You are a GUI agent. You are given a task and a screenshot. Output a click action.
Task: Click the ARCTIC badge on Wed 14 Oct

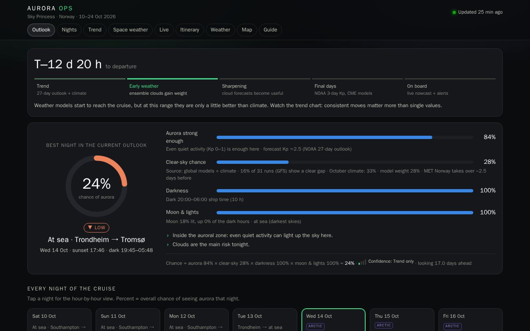315,326
